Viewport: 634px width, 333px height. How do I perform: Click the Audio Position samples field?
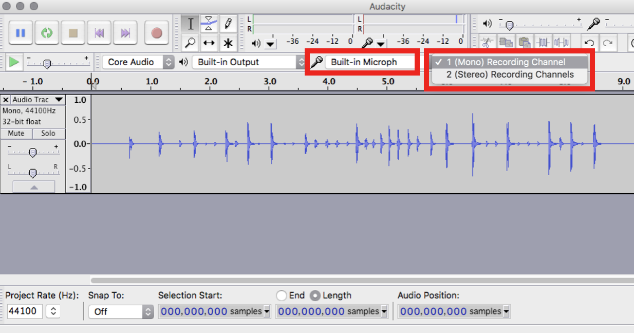pyautogui.click(x=451, y=311)
